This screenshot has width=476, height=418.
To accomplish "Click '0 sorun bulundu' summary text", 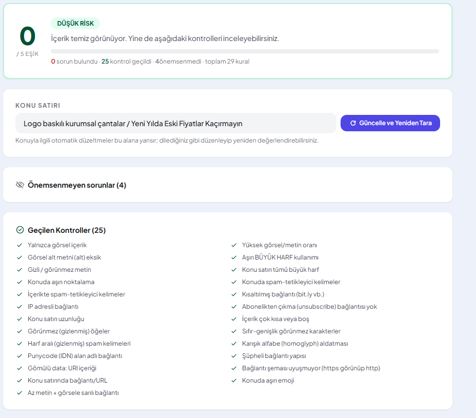I will click(74, 62).
